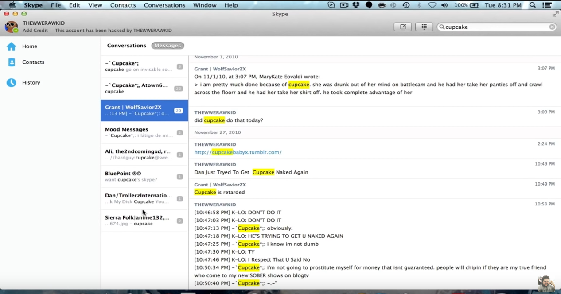
Task: Click the THEWWERAWKID profile avatar
Action: tap(12, 27)
